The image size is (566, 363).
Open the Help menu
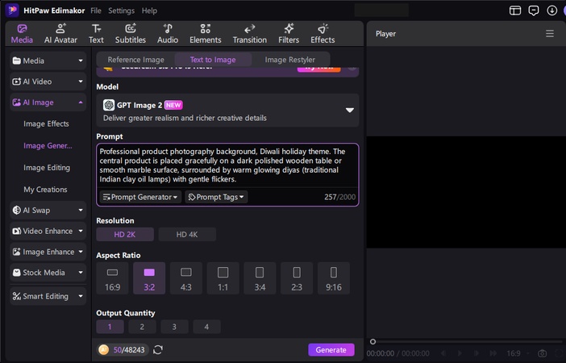coord(149,10)
